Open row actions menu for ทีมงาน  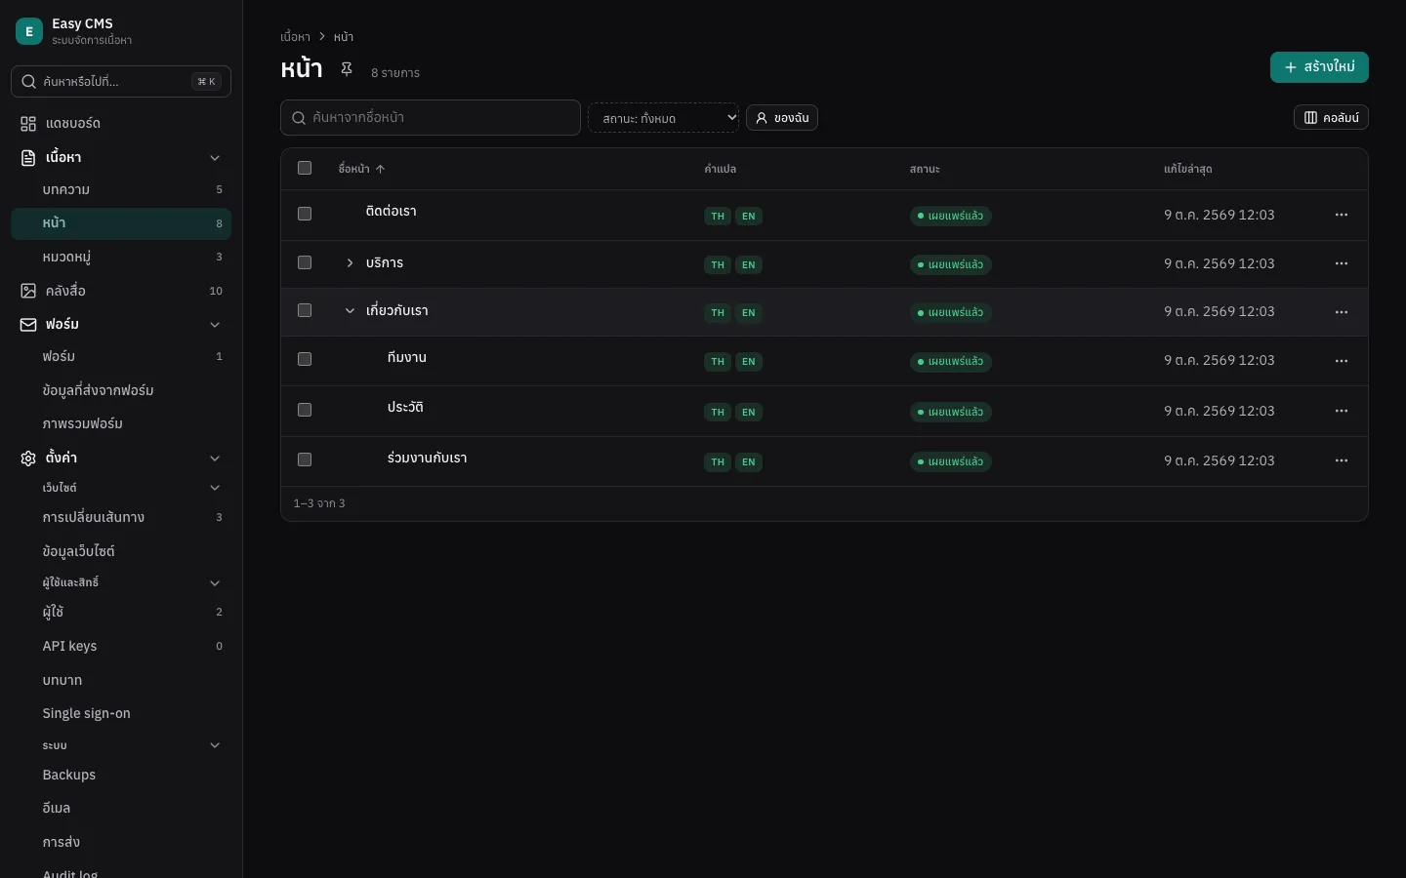[1342, 361]
